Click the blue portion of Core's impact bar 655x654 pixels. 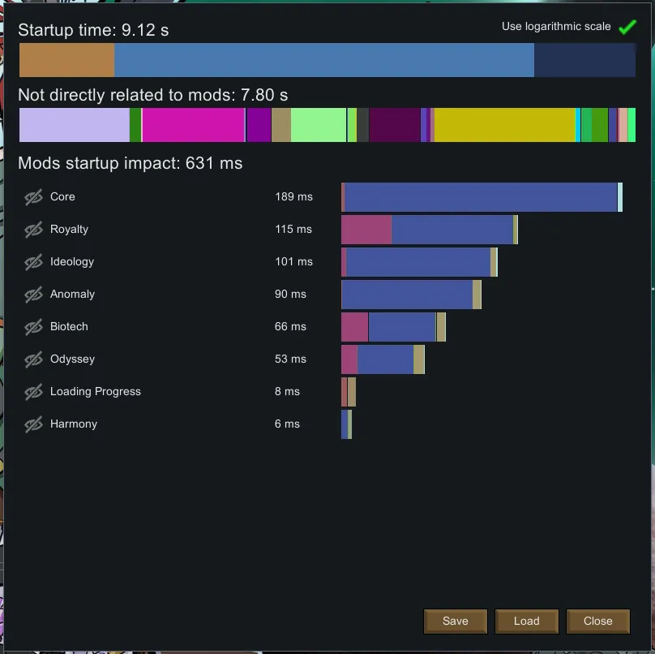coord(481,197)
